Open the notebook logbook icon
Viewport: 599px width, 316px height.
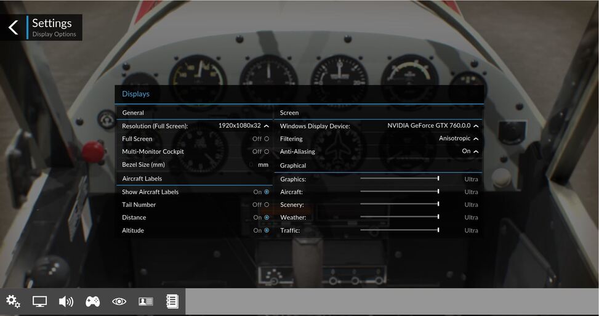click(172, 301)
